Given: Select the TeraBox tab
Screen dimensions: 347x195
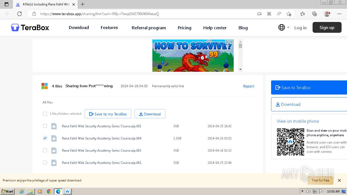Looking at the screenshot, I should click(x=45, y=4).
